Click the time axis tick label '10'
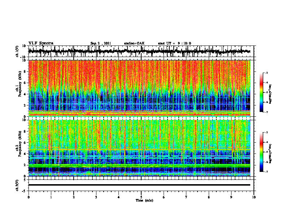The width and height of the screenshot is (286, 221). tap(254, 197)
